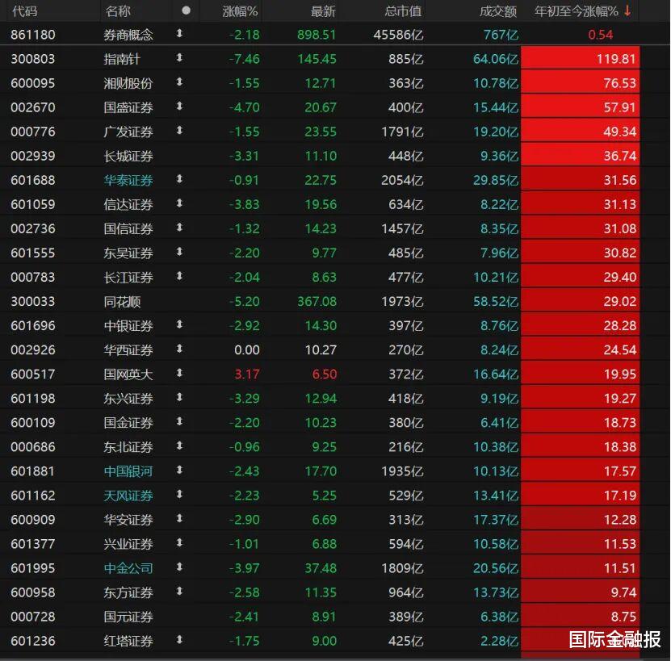Click the marker icon beside 华泰证券
The width and height of the screenshot is (671, 661).
tap(179, 179)
